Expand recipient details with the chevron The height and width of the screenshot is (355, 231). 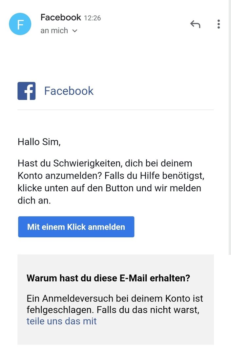pos(75,31)
